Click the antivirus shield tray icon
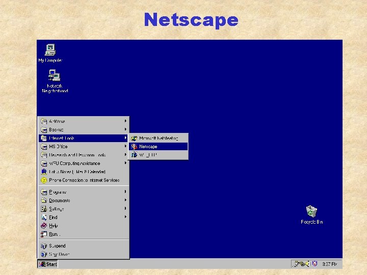This screenshot has width=367, height=275. [314, 264]
